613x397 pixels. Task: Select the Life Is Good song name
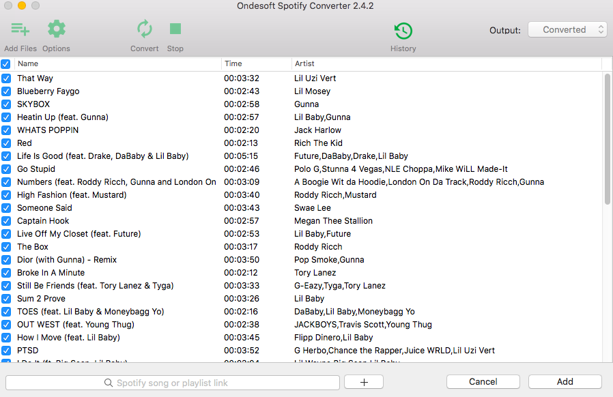(103, 156)
